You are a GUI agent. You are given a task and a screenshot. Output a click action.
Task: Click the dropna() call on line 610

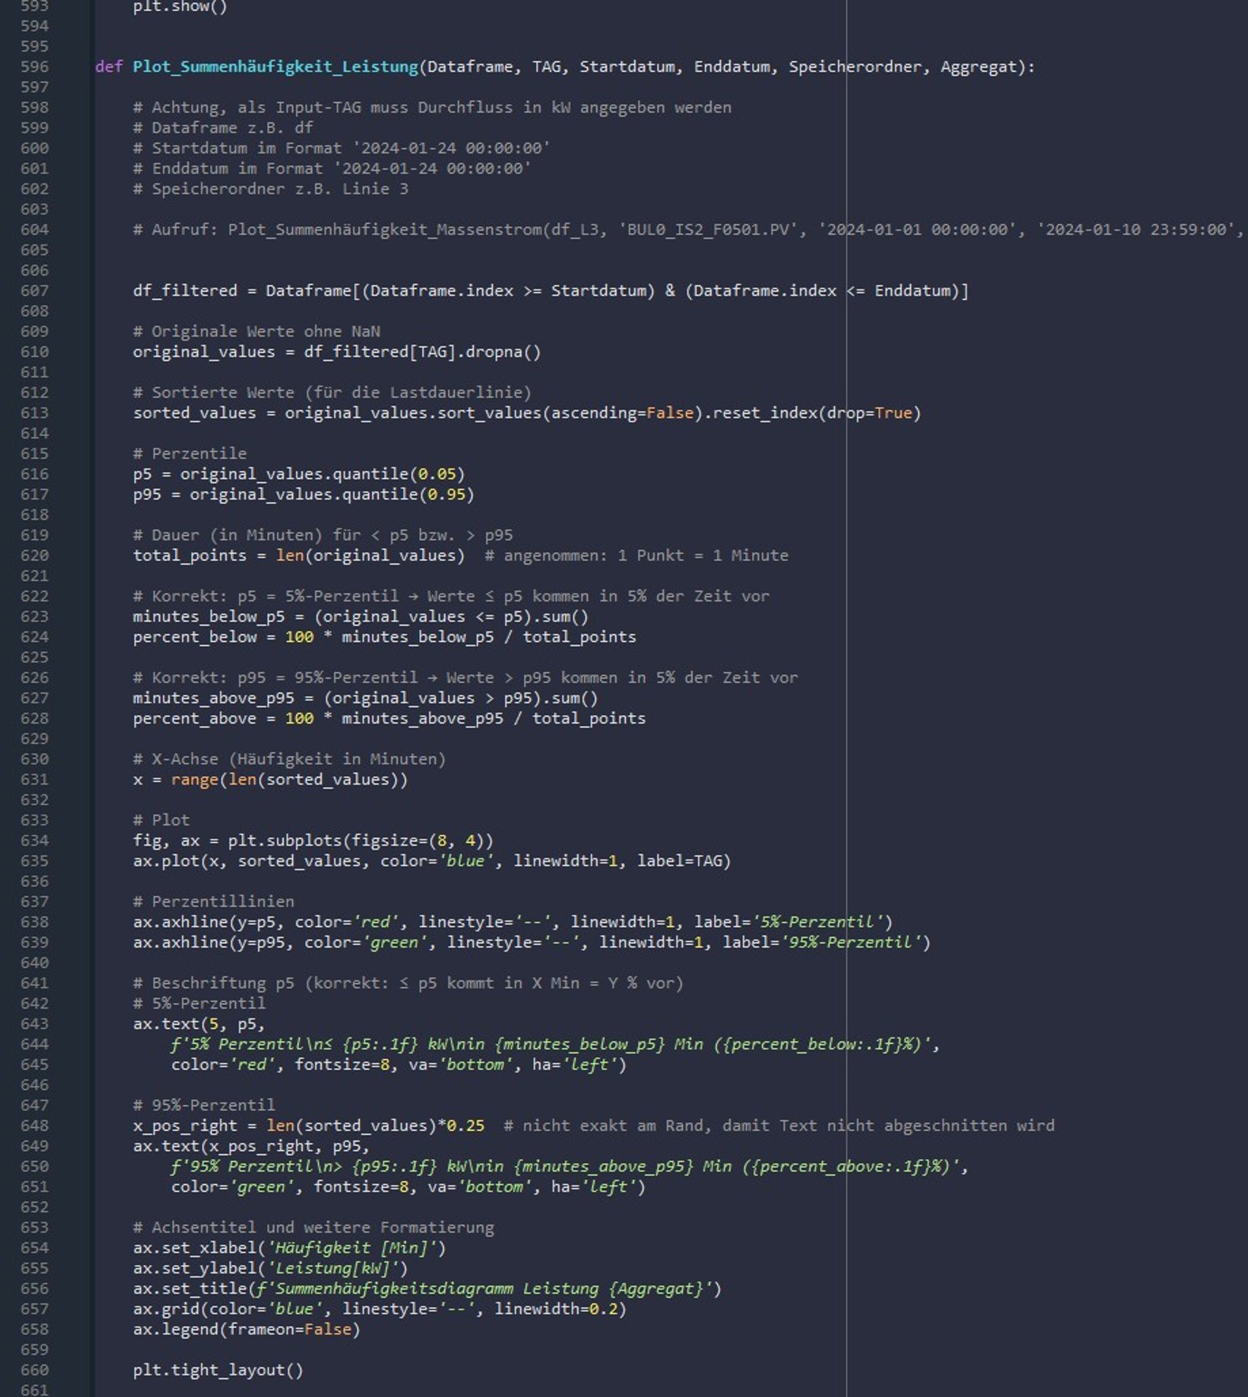point(502,352)
